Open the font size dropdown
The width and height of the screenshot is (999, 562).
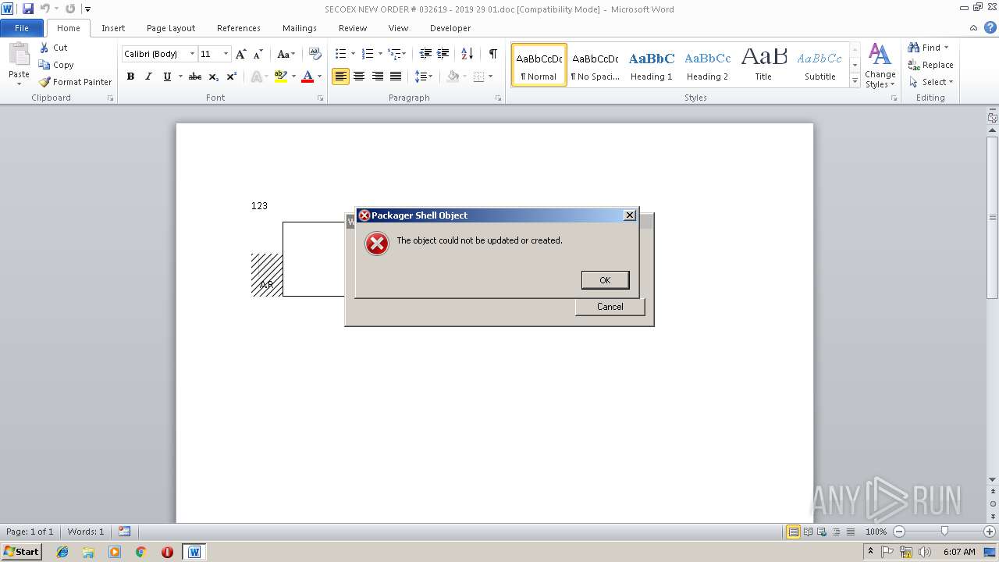226,54
